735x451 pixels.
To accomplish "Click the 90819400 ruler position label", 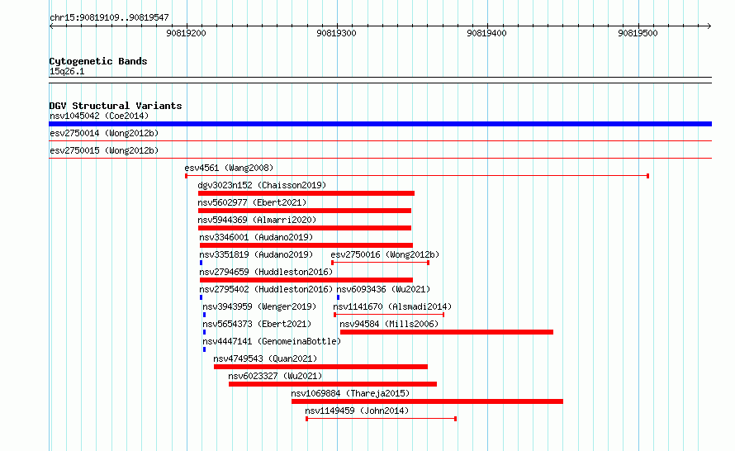I will pos(487,33).
